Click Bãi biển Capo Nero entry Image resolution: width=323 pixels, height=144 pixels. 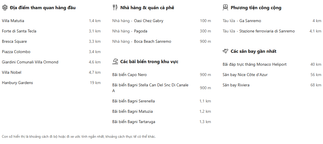pos(130,75)
